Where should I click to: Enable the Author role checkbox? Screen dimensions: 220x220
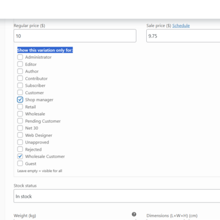click(x=20, y=71)
